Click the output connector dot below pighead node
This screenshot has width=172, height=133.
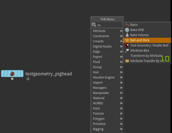tap(12, 79)
